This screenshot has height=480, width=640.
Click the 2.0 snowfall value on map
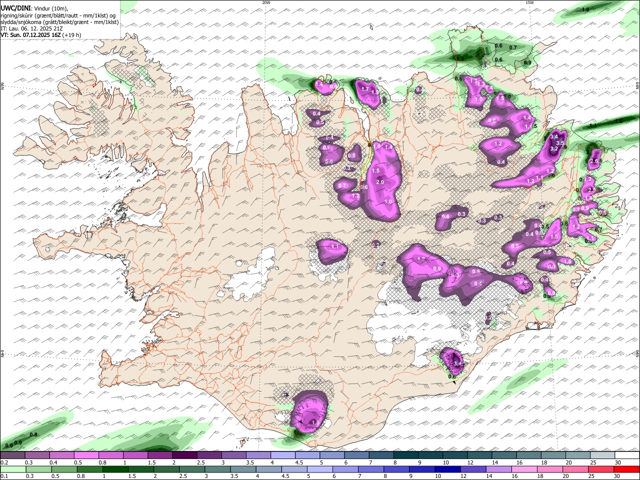tap(380, 182)
